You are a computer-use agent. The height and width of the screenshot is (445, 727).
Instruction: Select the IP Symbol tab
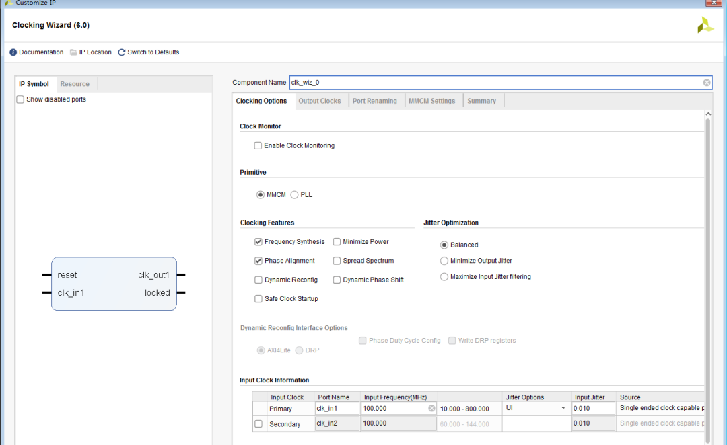point(34,84)
